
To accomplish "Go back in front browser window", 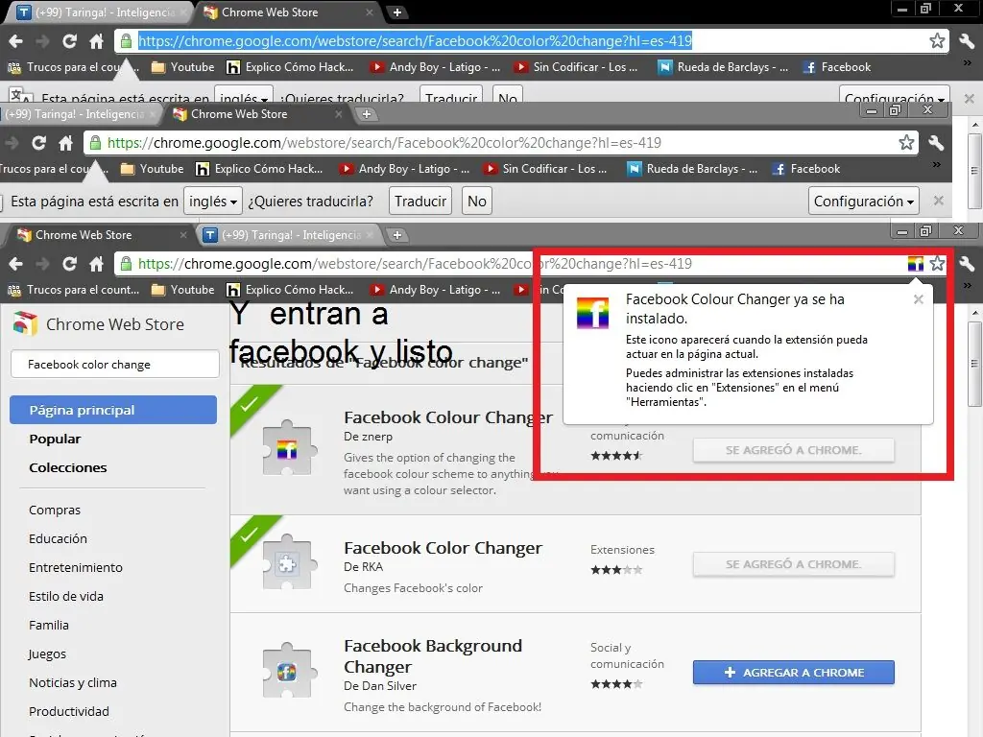I will pyautogui.click(x=15, y=264).
